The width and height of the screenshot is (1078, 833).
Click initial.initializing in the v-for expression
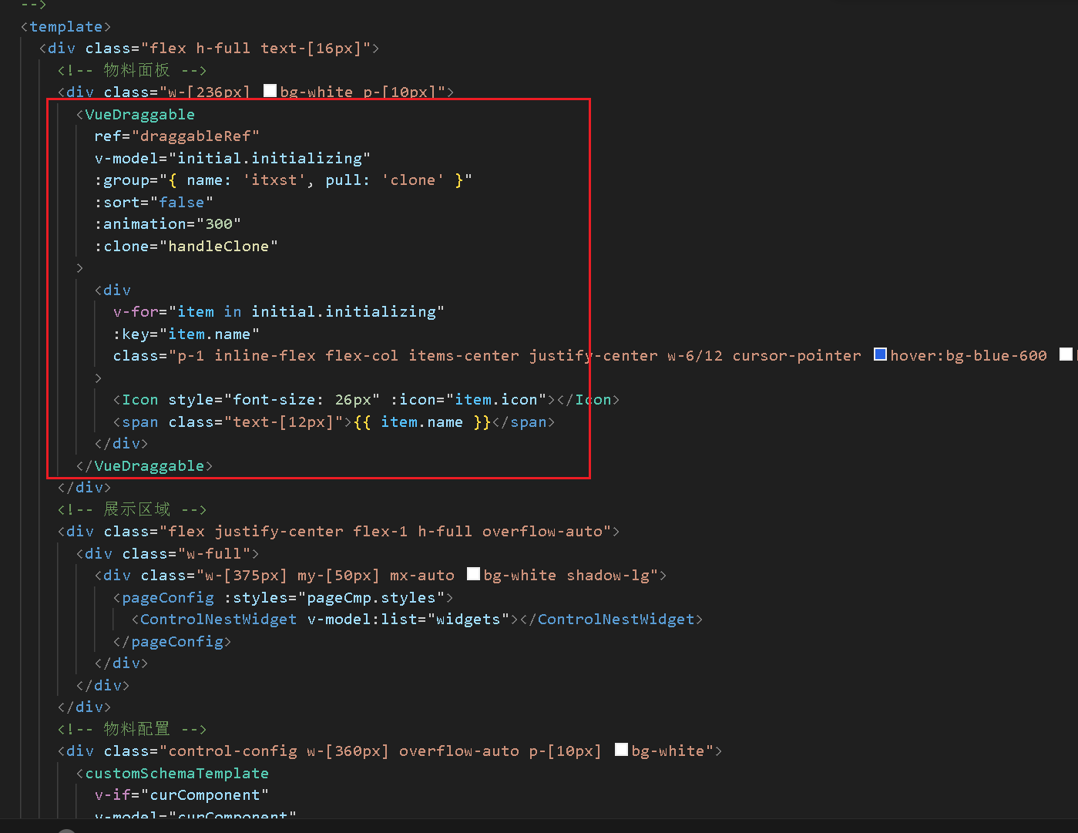(x=344, y=312)
